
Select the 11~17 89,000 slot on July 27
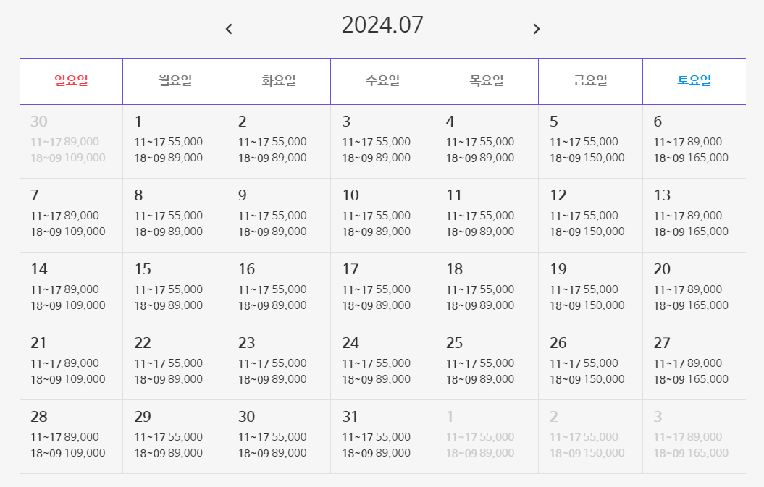click(688, 363)
